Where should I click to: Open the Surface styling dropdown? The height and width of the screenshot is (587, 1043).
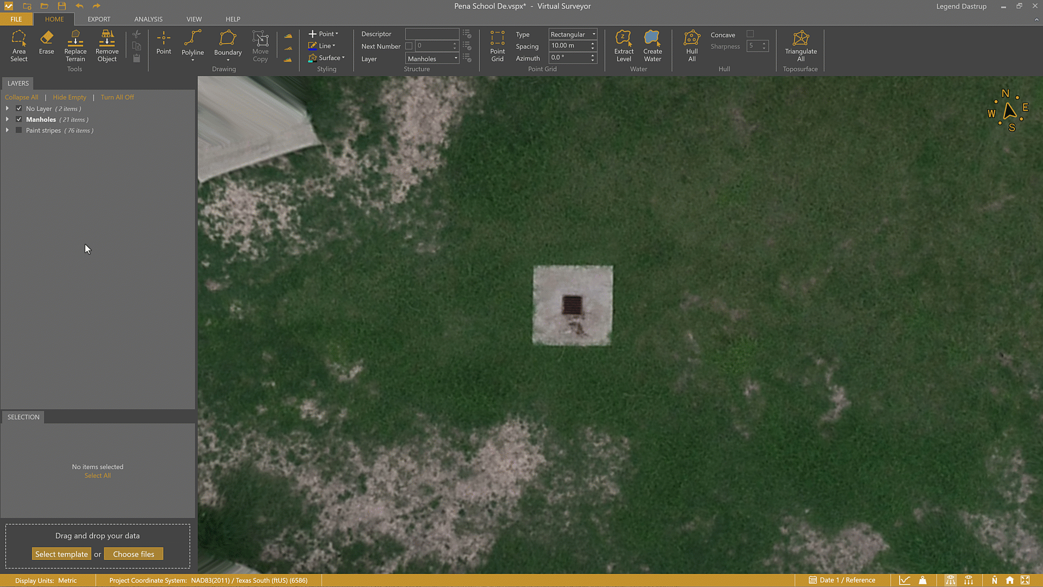[x=327, y=58]
